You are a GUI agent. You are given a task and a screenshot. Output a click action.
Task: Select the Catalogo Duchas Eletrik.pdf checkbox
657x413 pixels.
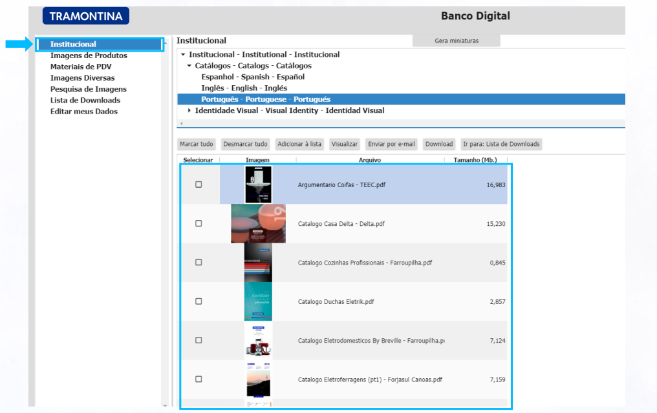199,301
